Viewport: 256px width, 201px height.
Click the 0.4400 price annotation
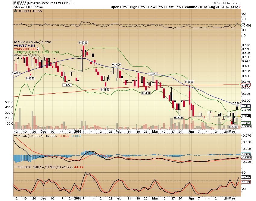116,65
